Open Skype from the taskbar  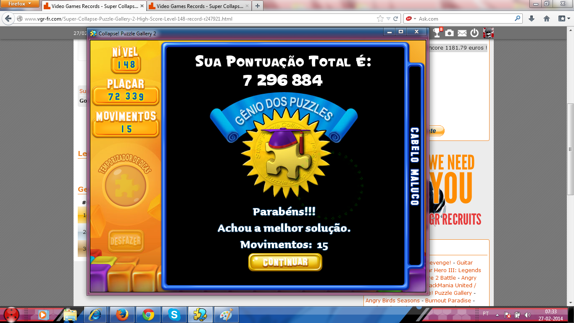click(174, 314)
